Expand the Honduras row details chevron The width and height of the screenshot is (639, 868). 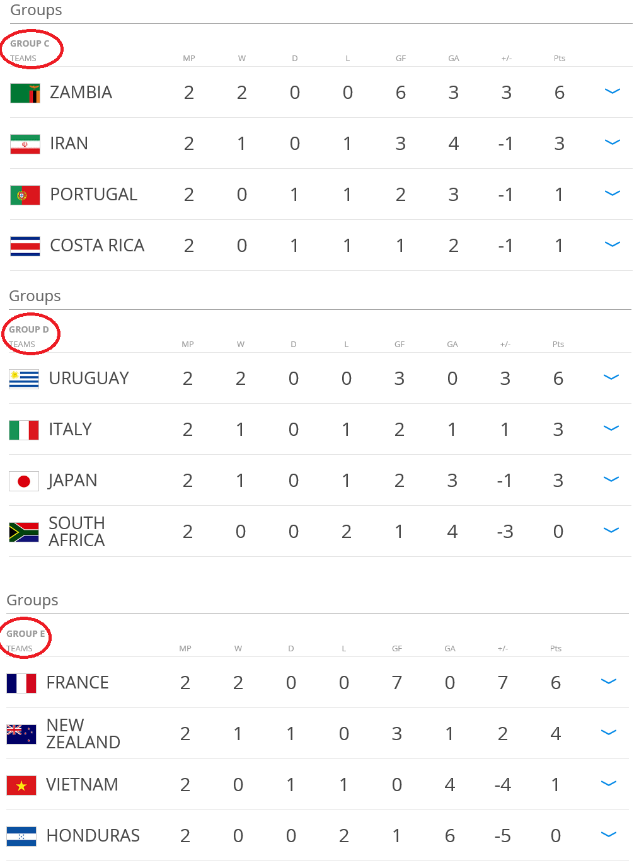click(609, 835)
